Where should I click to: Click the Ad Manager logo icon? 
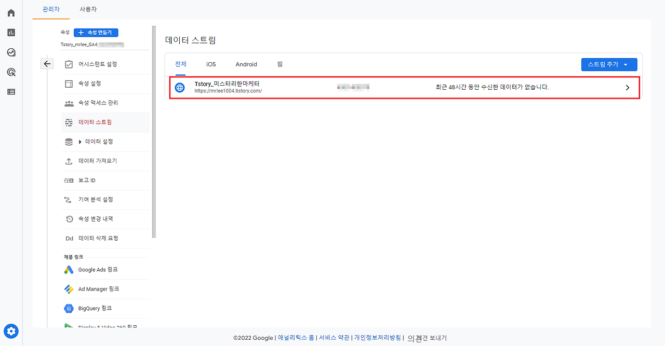[69, 289]
